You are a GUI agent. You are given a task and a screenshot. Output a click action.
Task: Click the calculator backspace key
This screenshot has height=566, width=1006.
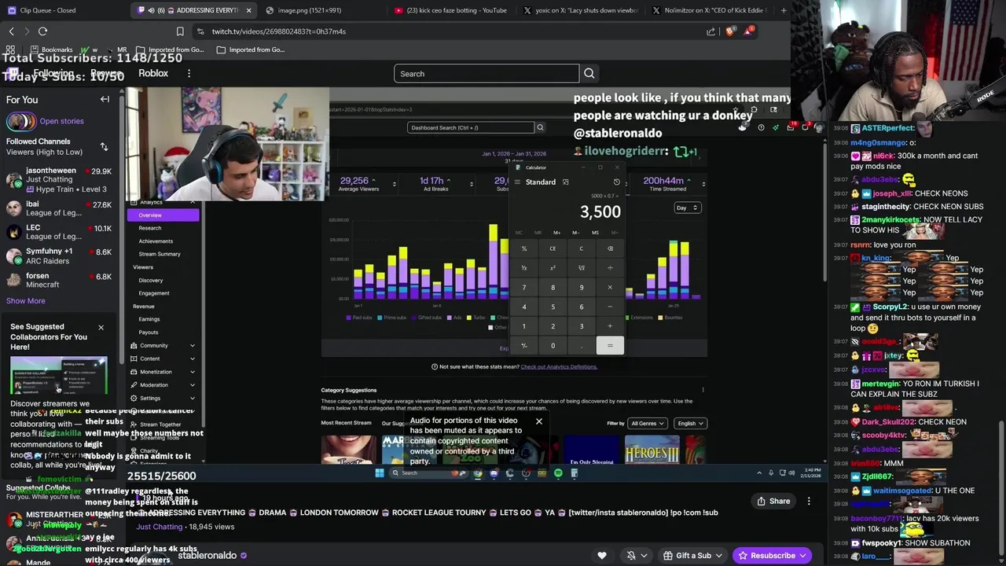pos(610,248)
